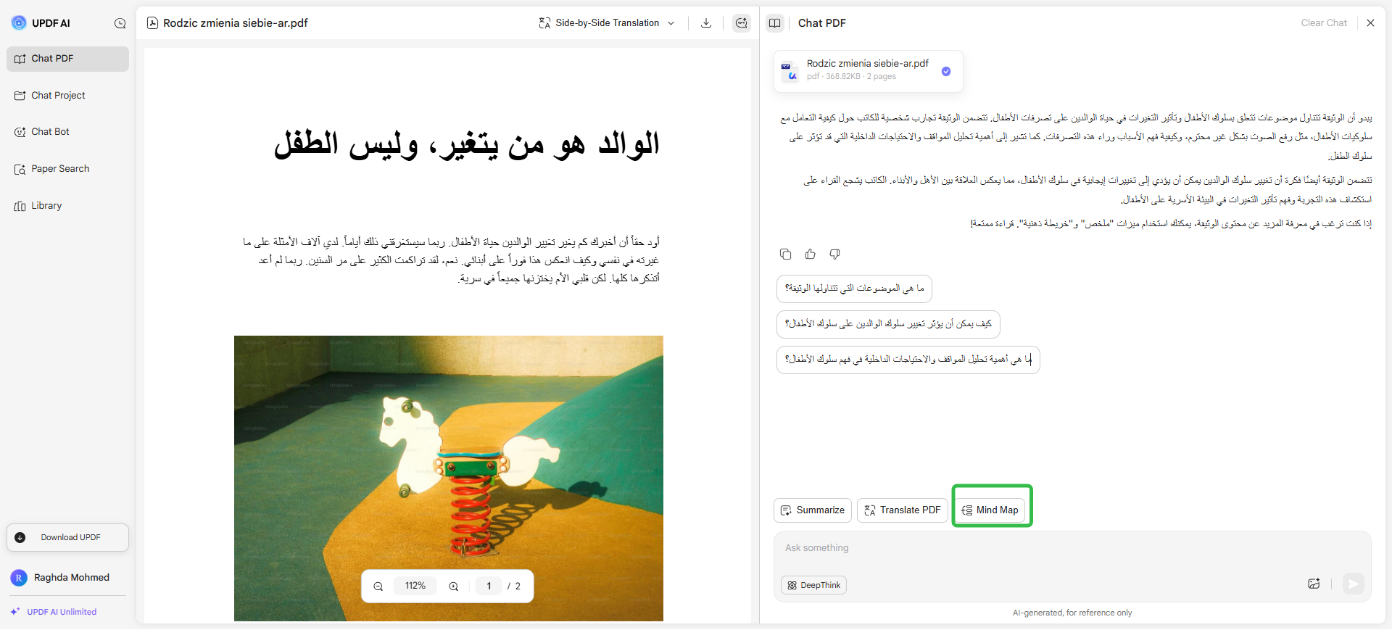The width and height of the screenshot is (1392, 630).
Task: Toggle DeepThink mode
Action: [x=813, y=585]
